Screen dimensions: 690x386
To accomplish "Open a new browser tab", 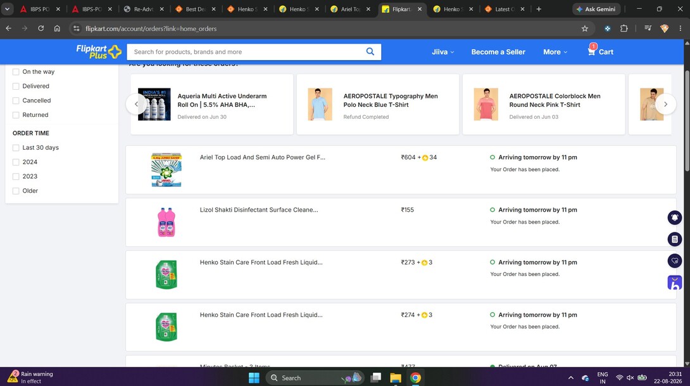I will (x=539, y=9).
